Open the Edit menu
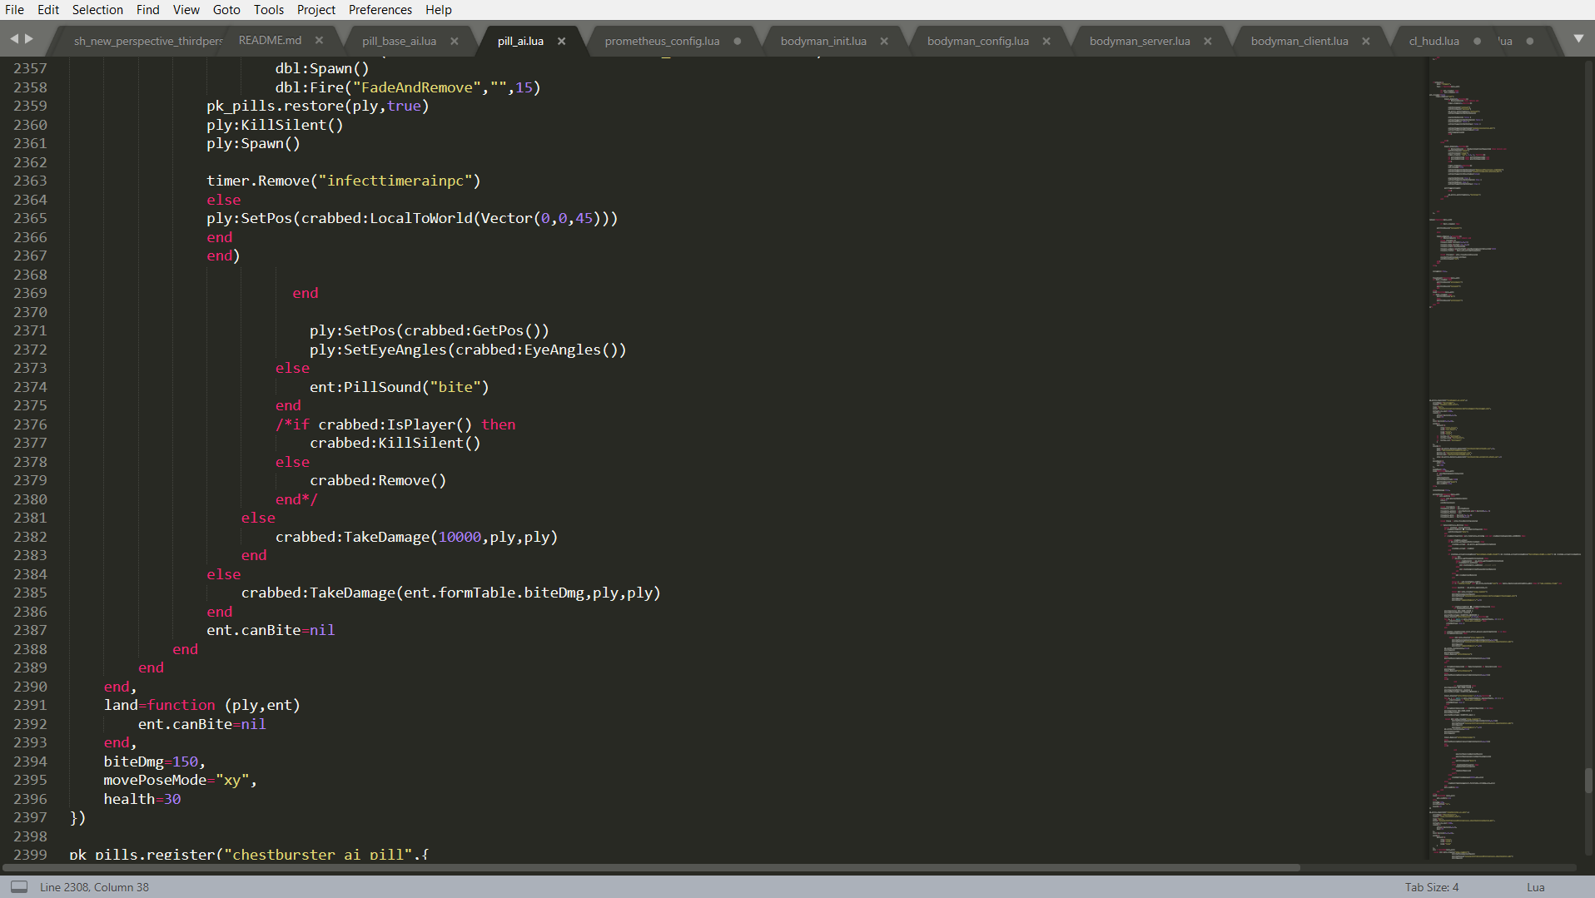The image size is (1595, 898). click(48, 9)
